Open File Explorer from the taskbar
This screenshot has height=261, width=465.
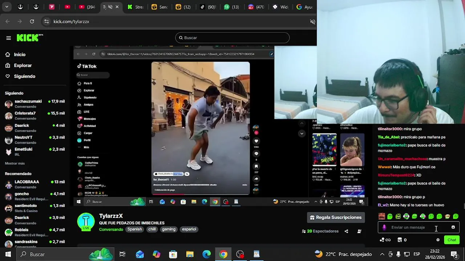(190, 254)
